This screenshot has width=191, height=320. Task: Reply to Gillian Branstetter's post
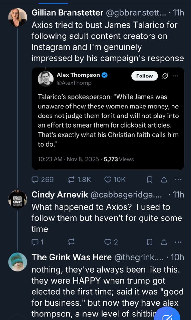[35, 180]
